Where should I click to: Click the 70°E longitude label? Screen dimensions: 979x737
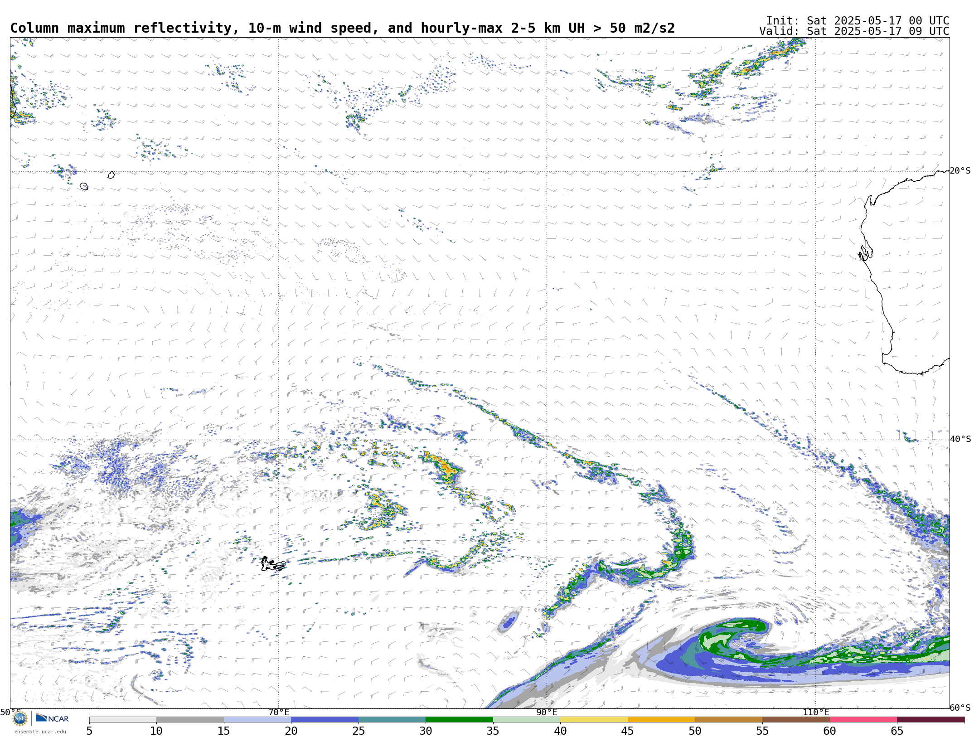point(279,713)
